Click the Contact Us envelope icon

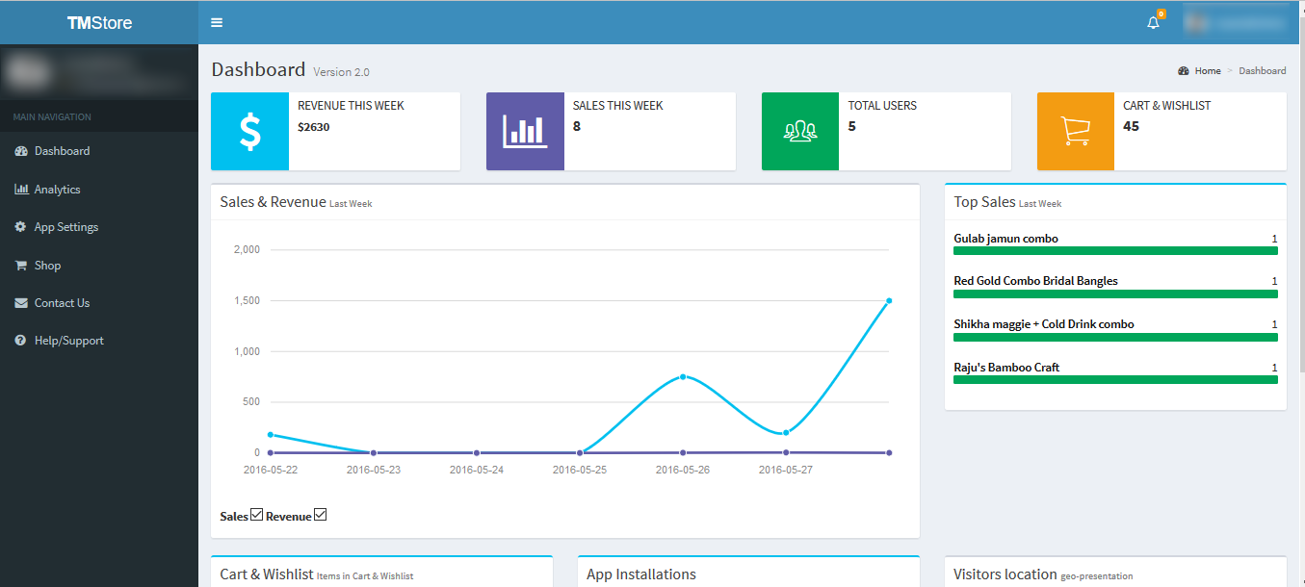21,303
